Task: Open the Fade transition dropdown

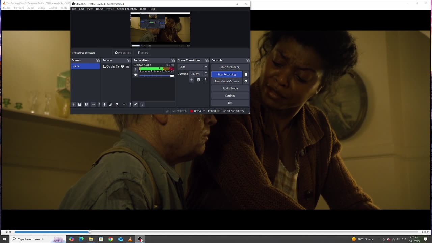Action: [x=193, y=67]
